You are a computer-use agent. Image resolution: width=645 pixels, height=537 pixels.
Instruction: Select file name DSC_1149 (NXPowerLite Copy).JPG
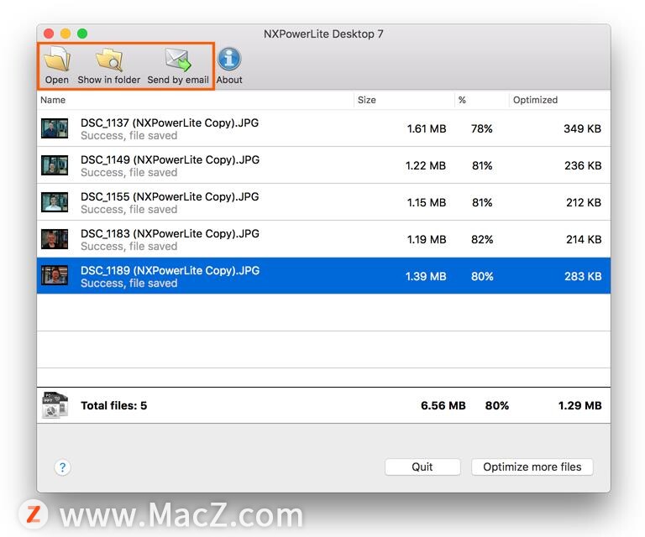coord(170,159)
